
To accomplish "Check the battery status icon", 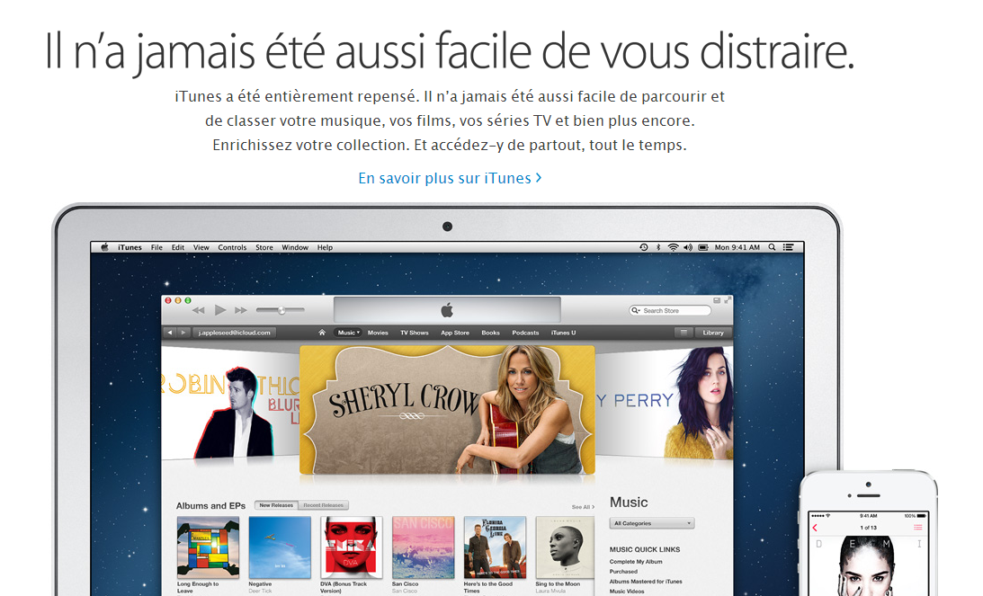I will click(702, 247).
